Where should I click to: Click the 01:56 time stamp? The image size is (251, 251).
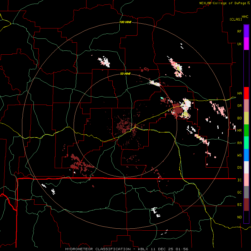point(182,249)
